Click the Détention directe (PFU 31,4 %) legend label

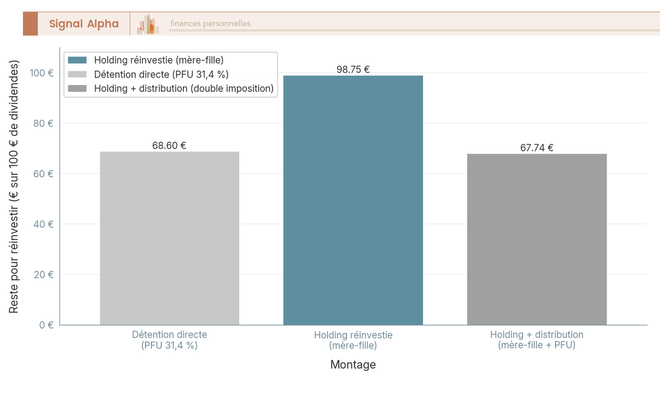click(161, 74)
